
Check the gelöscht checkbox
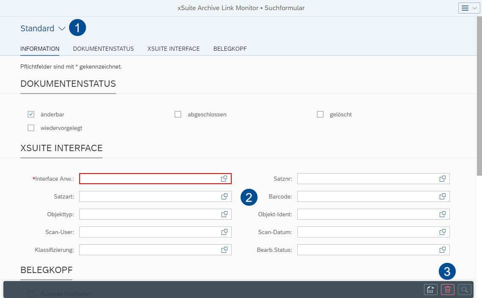pos(320,114)
